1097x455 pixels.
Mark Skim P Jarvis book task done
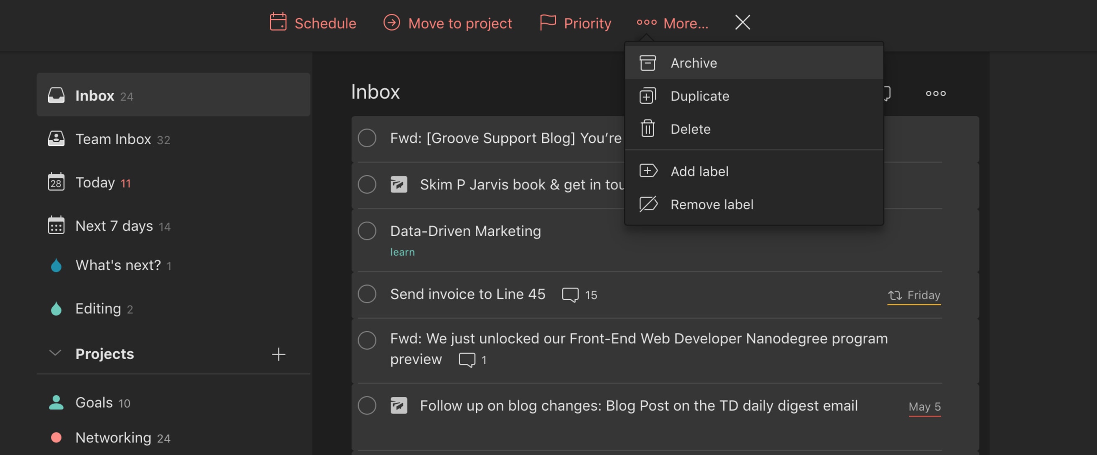coord(367,184)
